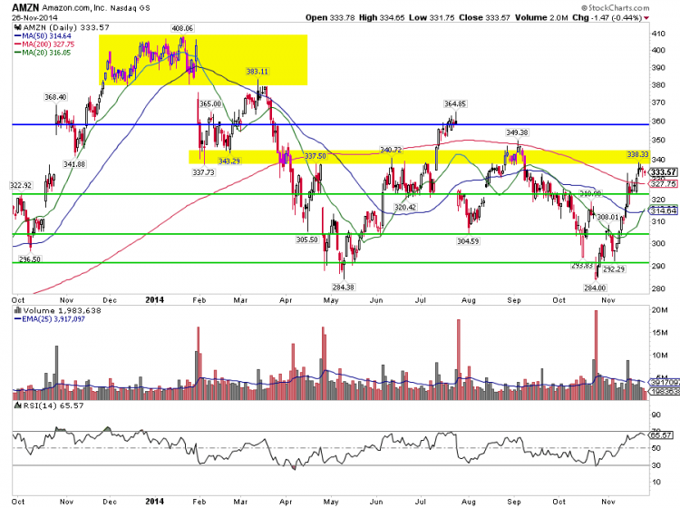This screenshot has width=680, height=508.
Task: Click the AMZN ticker symbol title
Action: 25,8
